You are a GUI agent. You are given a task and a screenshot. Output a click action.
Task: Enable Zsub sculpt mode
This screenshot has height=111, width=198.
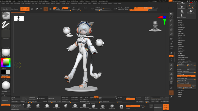coord(79,8)
